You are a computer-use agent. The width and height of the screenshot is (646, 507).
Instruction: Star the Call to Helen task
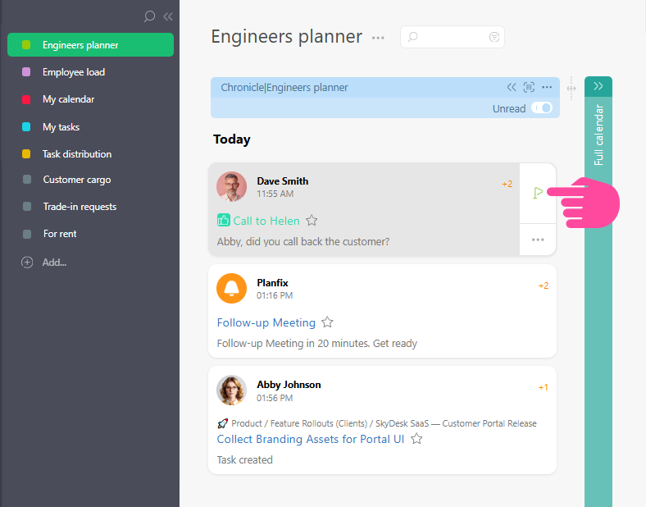(x=312, y=221)
